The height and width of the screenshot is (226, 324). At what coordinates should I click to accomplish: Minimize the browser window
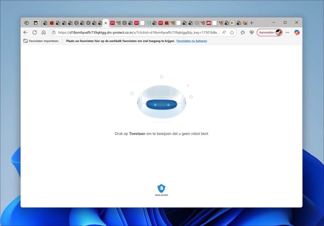[x=274, y=22]
